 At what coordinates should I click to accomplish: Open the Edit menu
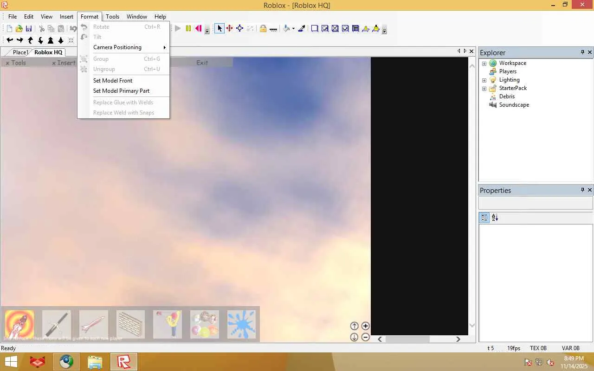point(29,17)
